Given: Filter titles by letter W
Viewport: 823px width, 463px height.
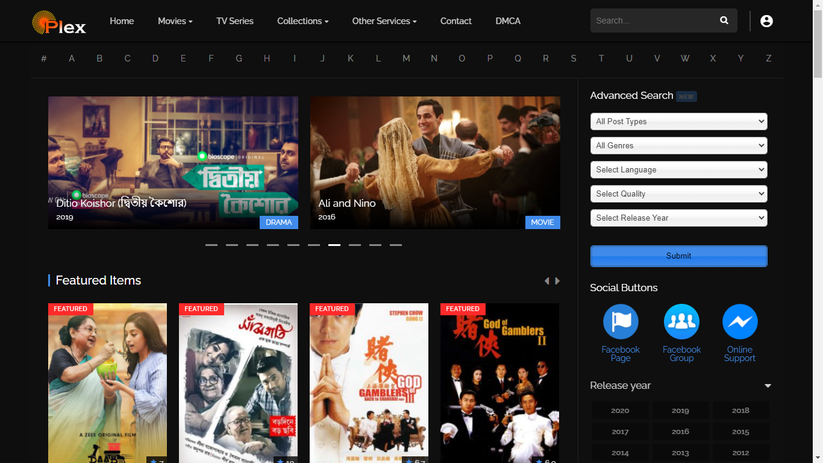Looking at the screenshot, I should (685, 58).
